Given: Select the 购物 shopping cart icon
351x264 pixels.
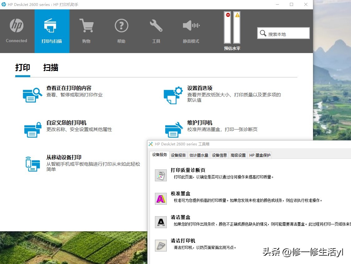Looking at the screenshot, I should click(x=86, y=25).
